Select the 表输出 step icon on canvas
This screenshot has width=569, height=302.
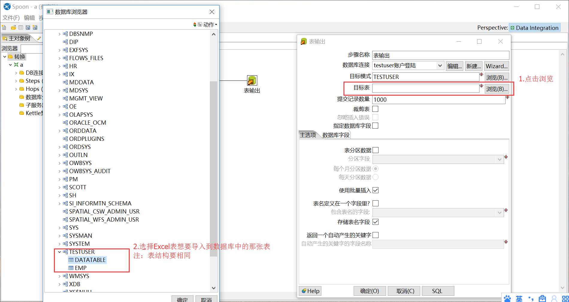(252, 80)
